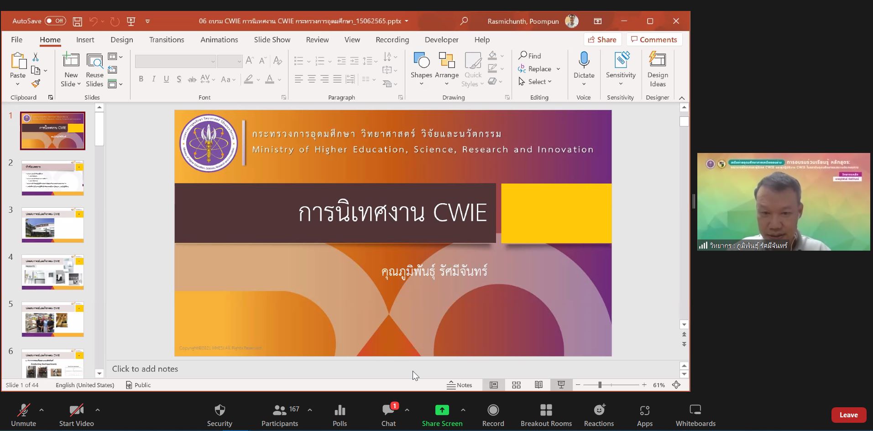Open Design Ideas pane
The image size is (873, 431).
click(658, 69)
